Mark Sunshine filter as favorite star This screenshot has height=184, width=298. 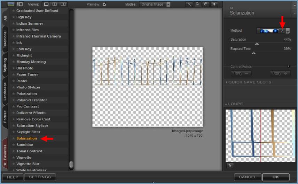pyautogui.click(x=14, y=145)
